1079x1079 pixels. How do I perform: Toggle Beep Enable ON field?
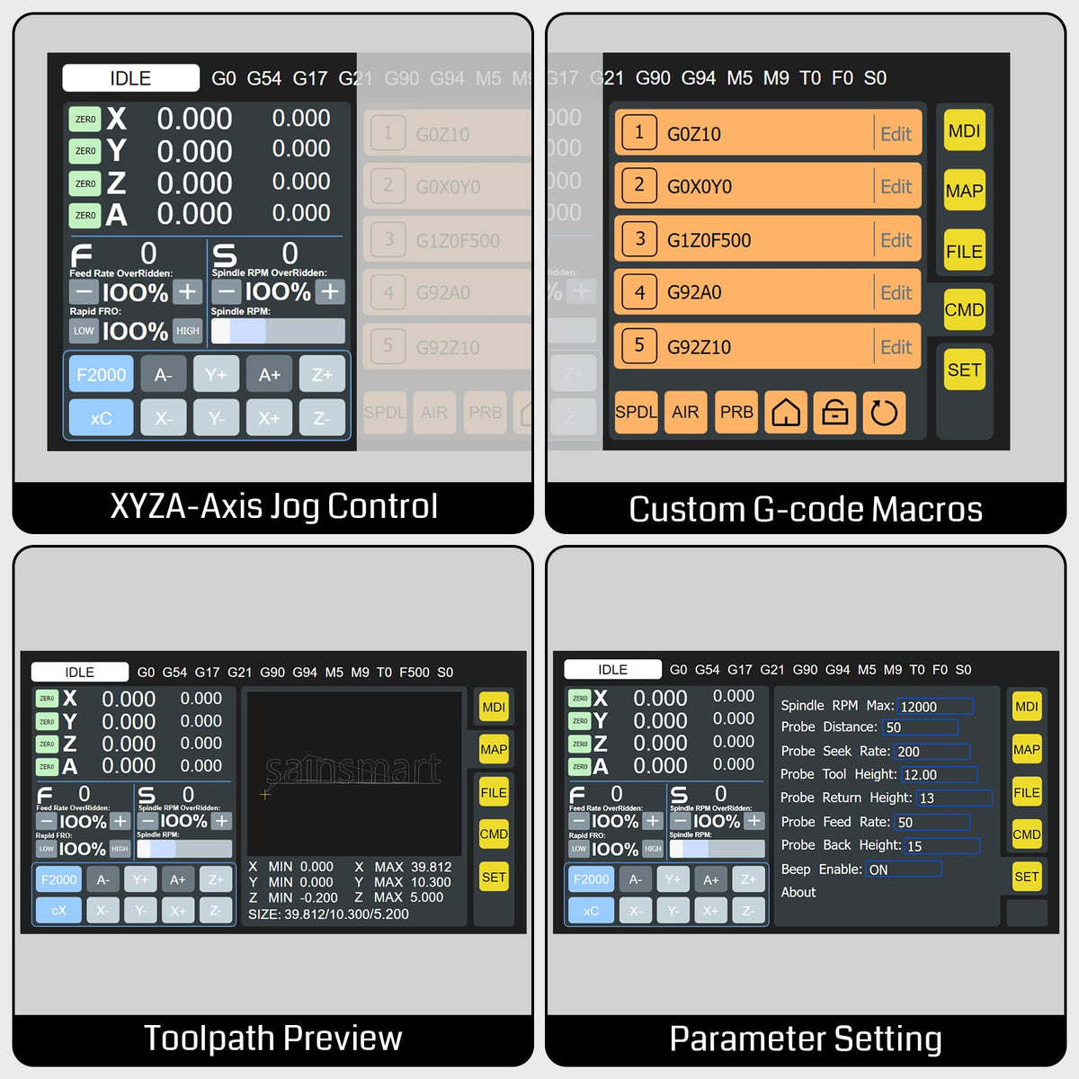[904, 869]
